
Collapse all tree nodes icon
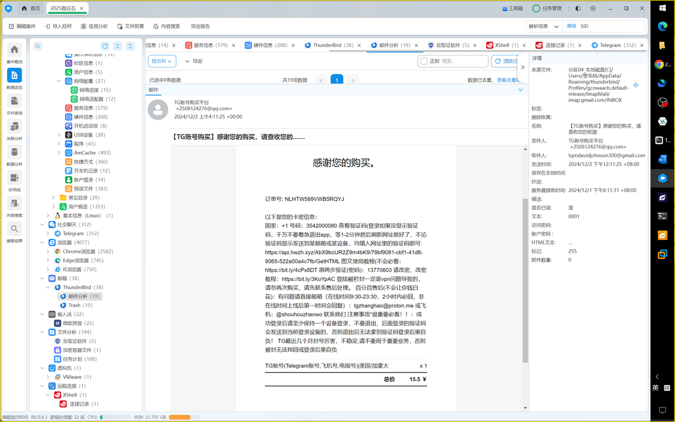click(x=118, y=46)
